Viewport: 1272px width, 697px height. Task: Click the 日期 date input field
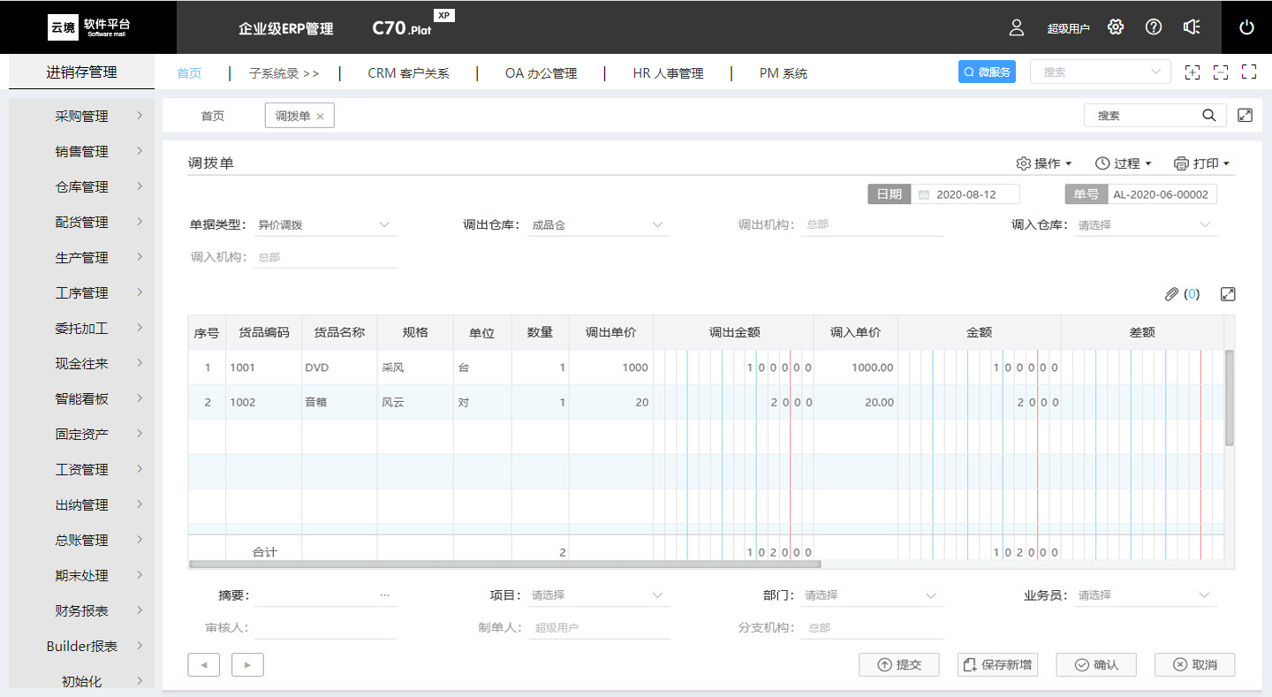pyautogui.click(x=965, y=194)
